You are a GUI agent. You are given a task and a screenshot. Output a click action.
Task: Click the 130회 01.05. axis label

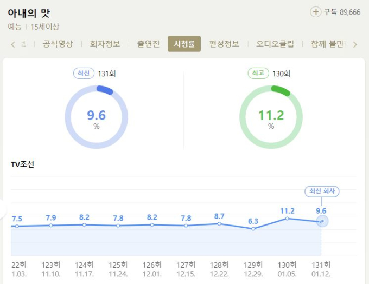click(287, 269)
